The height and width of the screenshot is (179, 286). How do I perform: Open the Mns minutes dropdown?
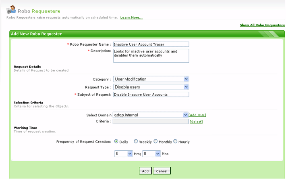coord(151,154)
